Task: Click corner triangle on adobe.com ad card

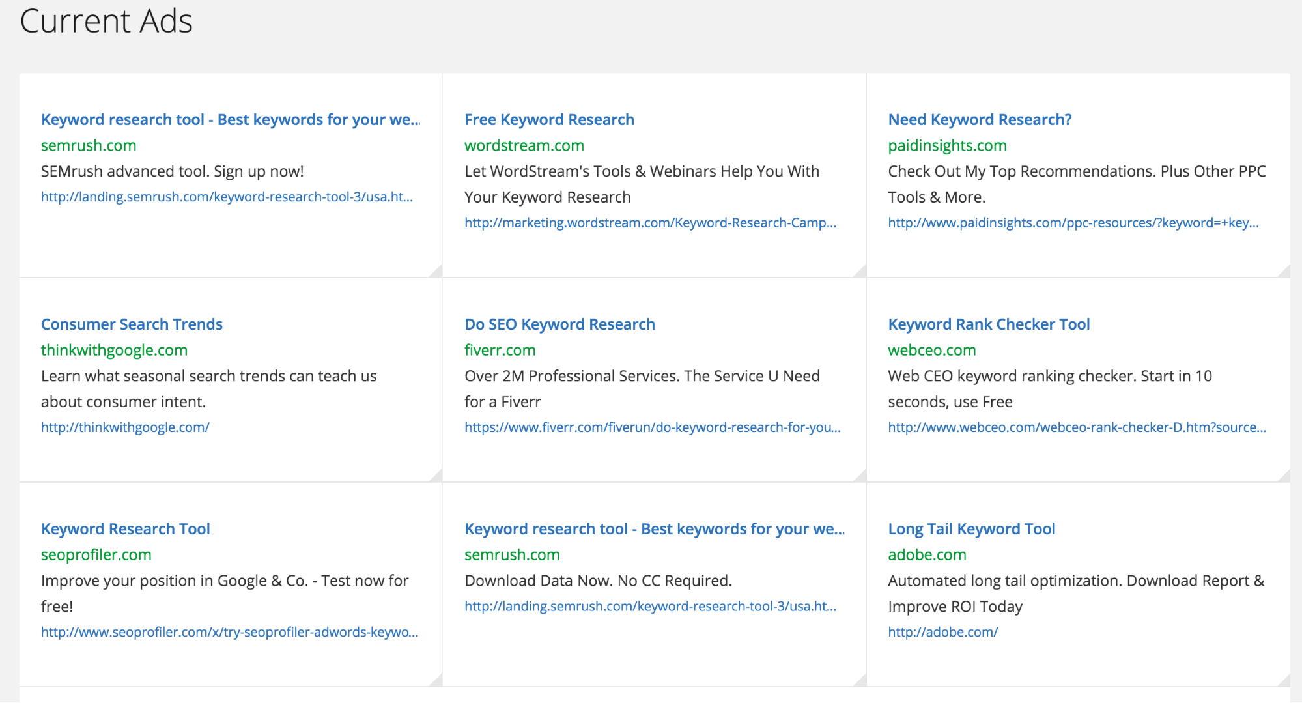Action: (1284, 681)
